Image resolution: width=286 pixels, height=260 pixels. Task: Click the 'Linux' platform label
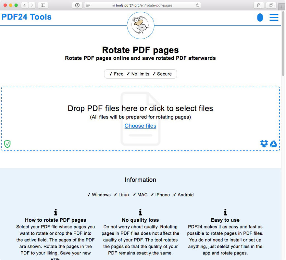click(x=122, y=195)
